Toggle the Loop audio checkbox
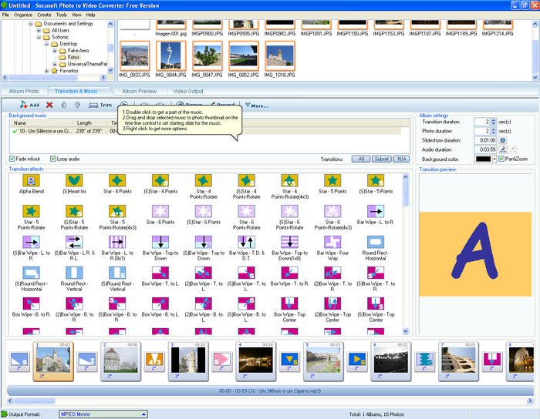The width and height of the screenshot is (540, 419). [x=53, y=159]
